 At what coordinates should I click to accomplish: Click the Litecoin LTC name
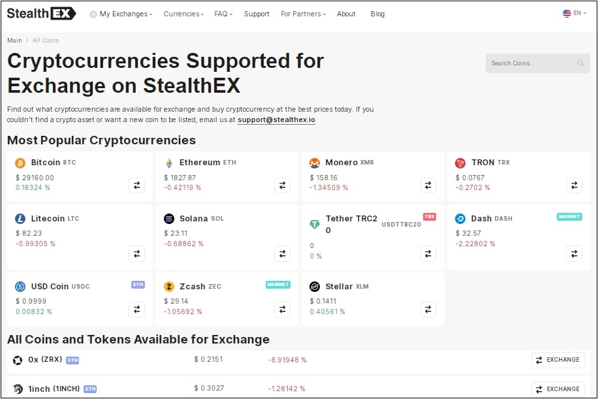click(x=55, y=219)
